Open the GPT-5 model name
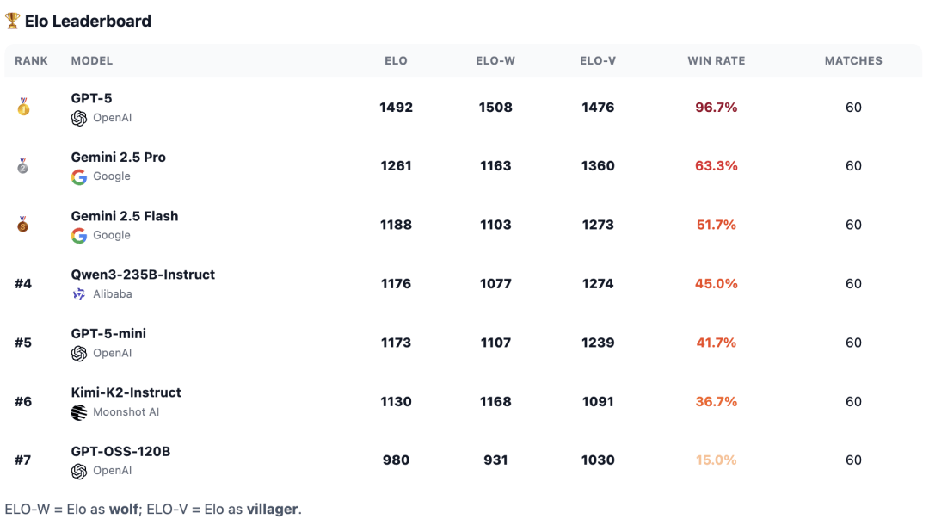Screen dimensions: 929x519 click(x=91, y=99)
